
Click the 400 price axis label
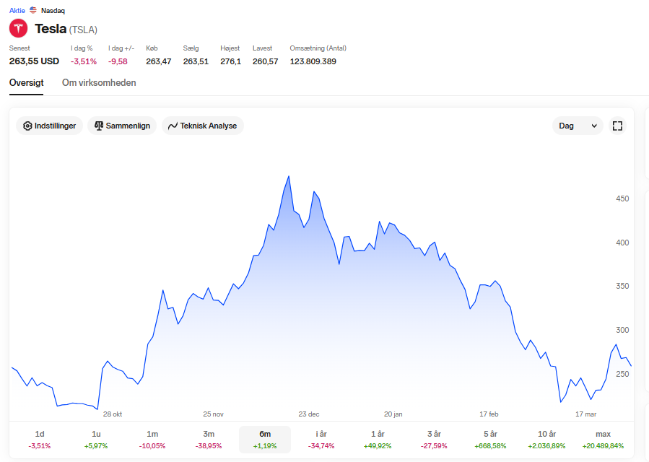click(622, 243)
